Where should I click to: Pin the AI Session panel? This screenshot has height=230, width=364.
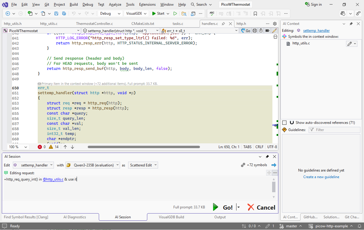click(x=267, y=157)
